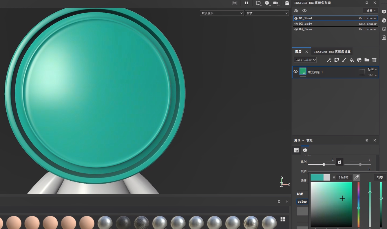Select the 03_Base texture set
Image resolution: width=387 pixels, height=229 pixels.
point(306,29)
